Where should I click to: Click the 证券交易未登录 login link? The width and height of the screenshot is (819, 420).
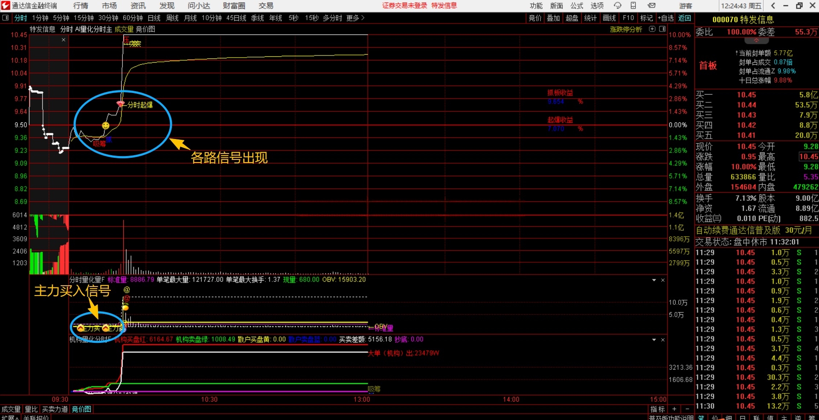[x=405, y=6]
